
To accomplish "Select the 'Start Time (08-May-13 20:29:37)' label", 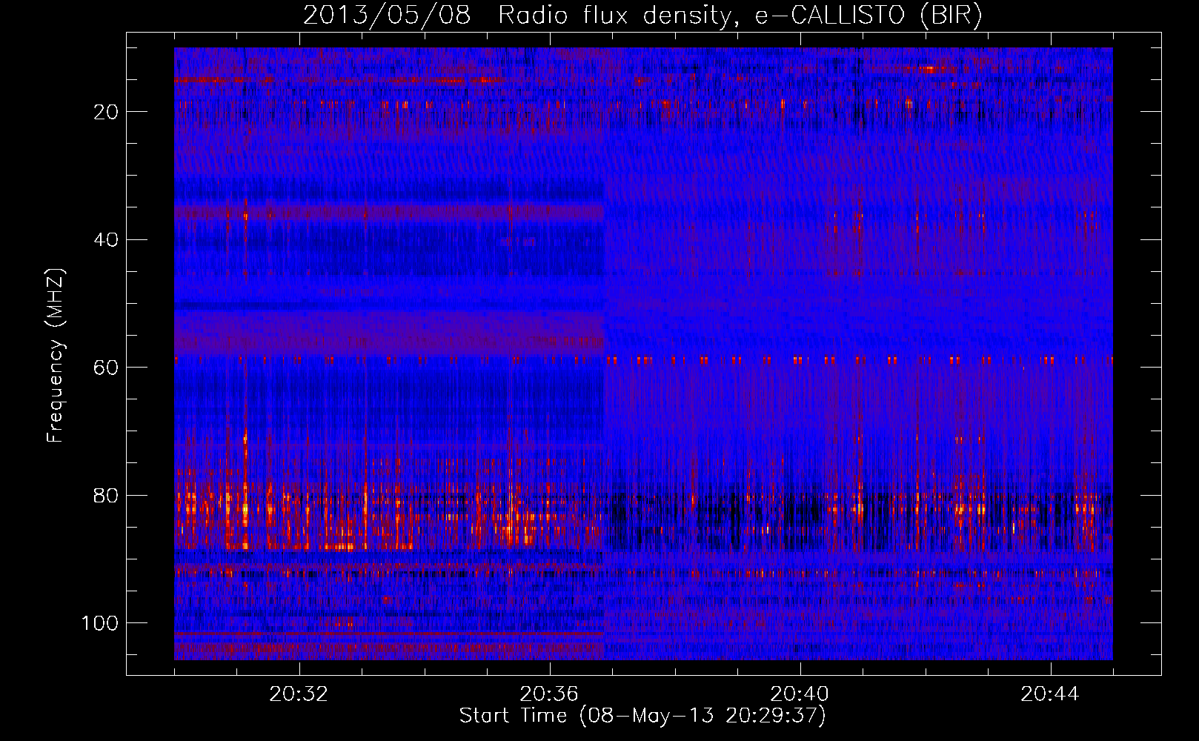I will [642, 716].
